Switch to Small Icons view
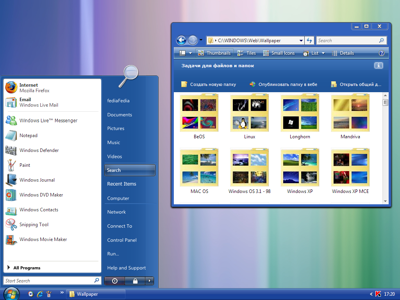 [x=279, y=53]
